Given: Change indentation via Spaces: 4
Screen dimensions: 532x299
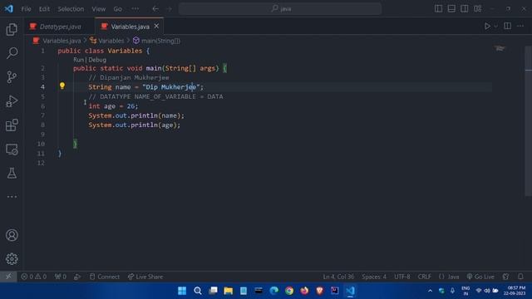Looking at the screenshot, I should pos(374,277).
